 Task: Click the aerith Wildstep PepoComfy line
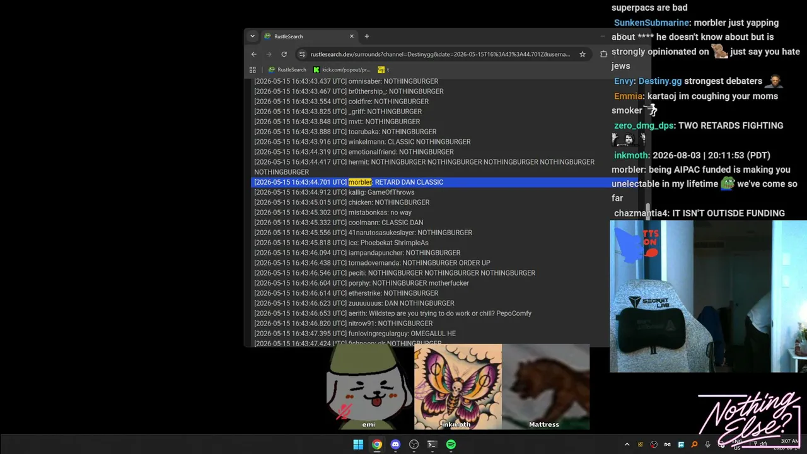tap(393, 313)
